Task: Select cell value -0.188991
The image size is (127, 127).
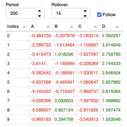Action: click(65, 73)
